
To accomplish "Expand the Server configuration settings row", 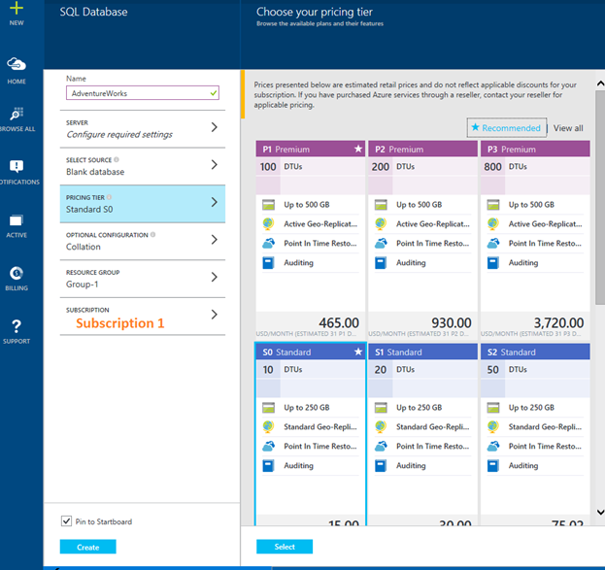I will (x=144, y=128).
